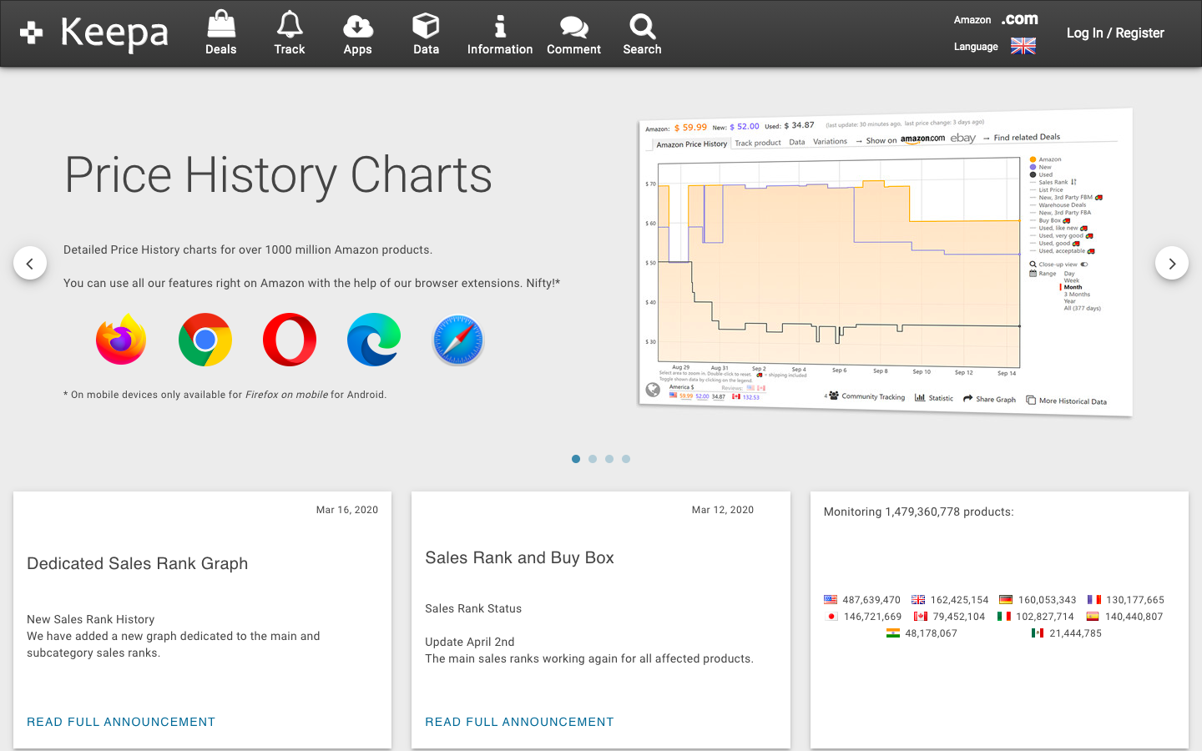This screenshot has width=1202, height=751.
Task: Open the Track bell icon
Action: 290,26
